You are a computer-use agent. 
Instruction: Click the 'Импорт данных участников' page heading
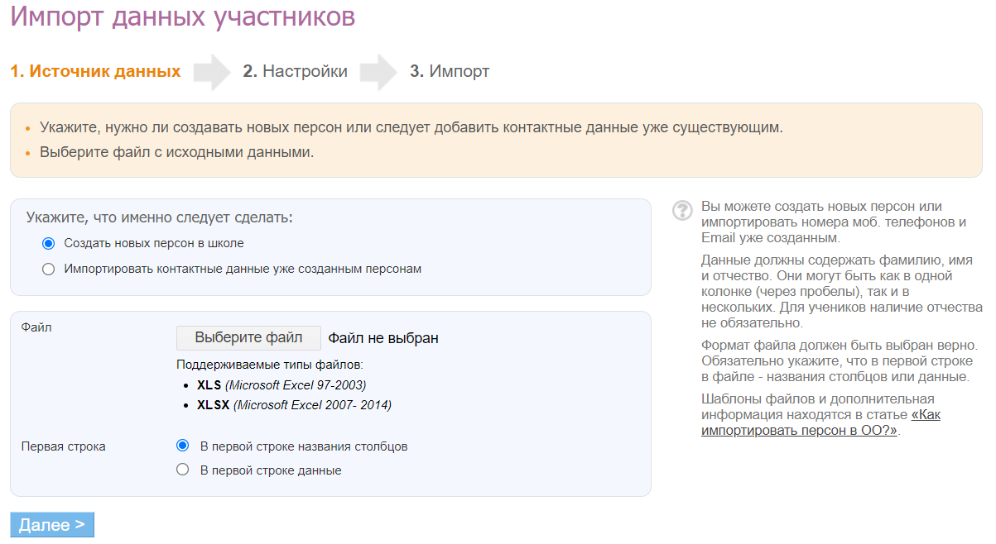[x=183, y=17]
